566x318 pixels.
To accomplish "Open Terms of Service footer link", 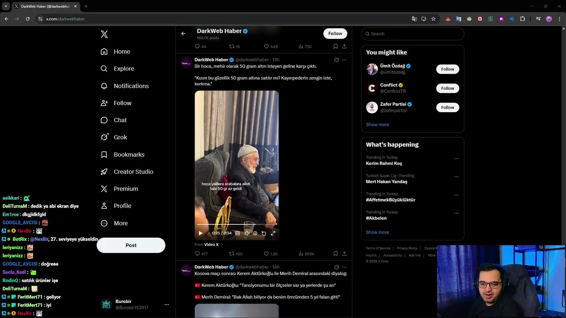I will point(378,248).
